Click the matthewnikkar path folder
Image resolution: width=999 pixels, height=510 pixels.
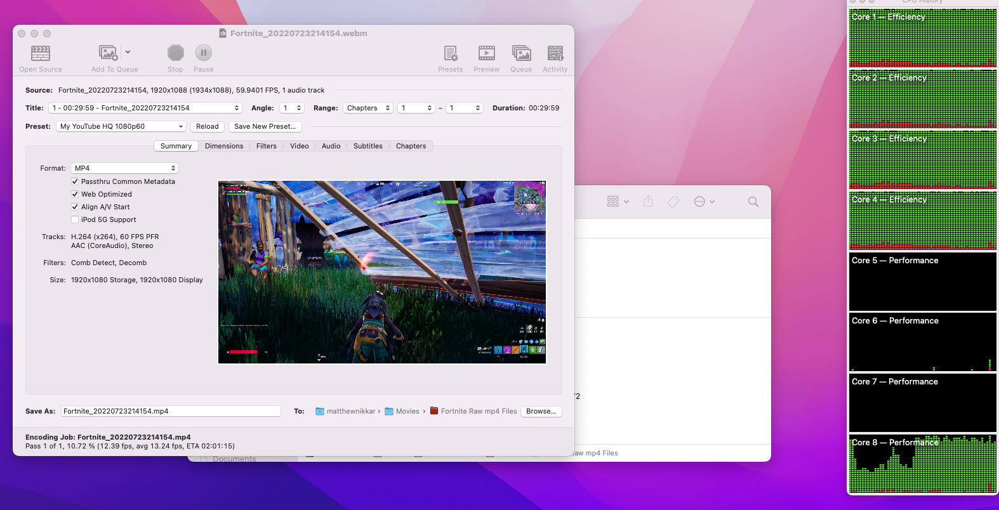(346, 411)
